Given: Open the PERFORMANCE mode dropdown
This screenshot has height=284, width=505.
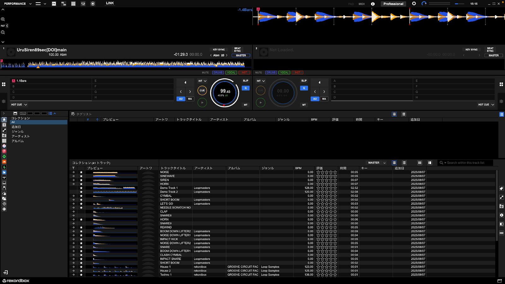Looking at the screenshot, I should click(x=18, y=4).
